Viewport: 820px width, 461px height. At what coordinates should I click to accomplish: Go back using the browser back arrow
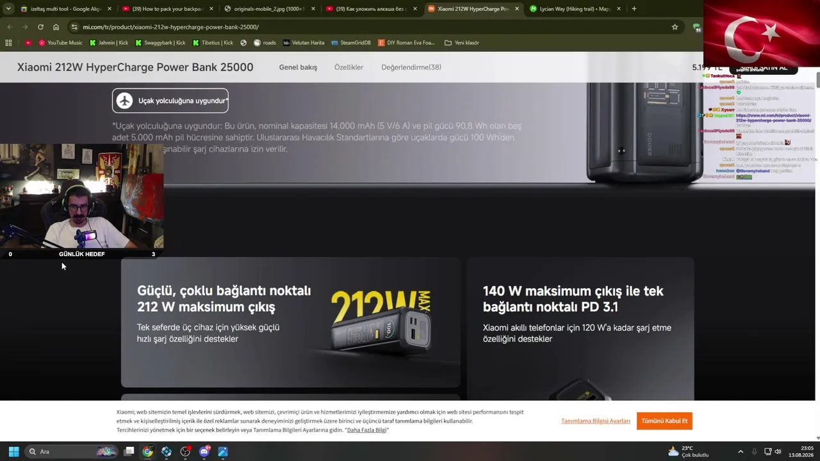pos(10,27)
